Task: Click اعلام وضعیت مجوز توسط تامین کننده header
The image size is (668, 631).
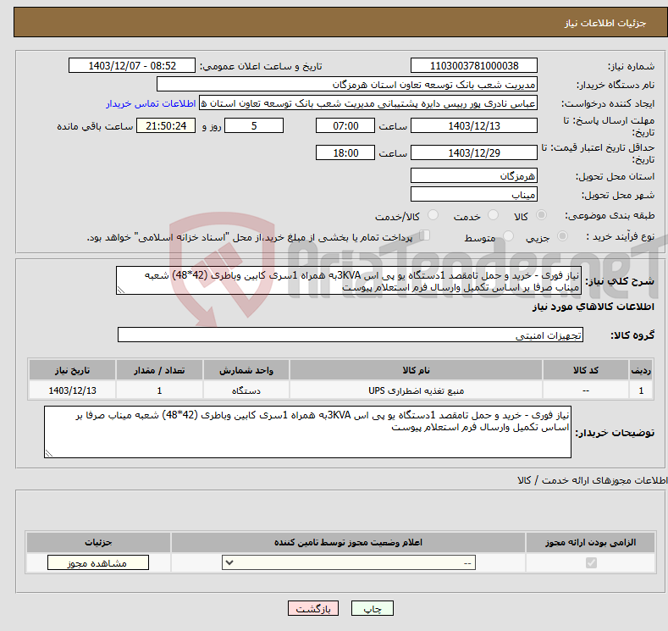Action: click(x=349, y=542)
